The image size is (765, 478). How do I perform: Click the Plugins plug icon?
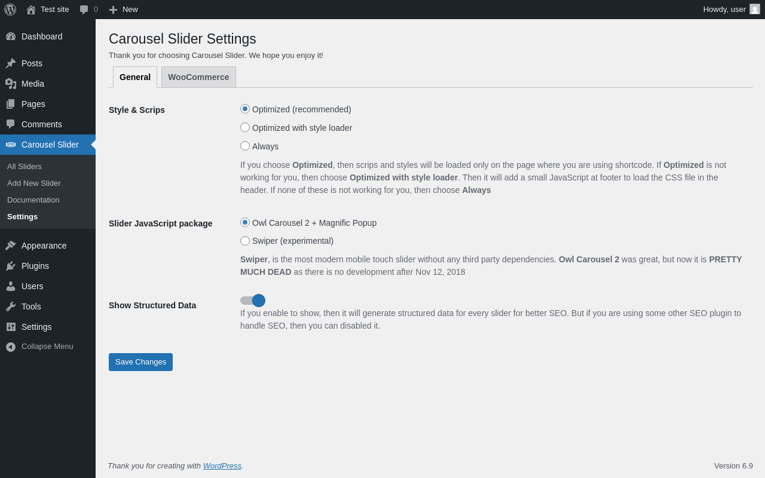(x=11, y=266)
